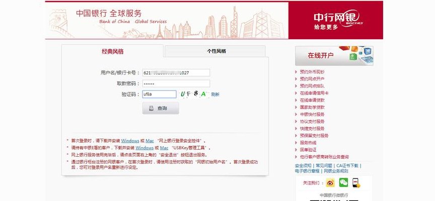This screenshot has width=435, height=201.
Task: Open the Weibo follow icon
Action: click(x=330, y=183)
